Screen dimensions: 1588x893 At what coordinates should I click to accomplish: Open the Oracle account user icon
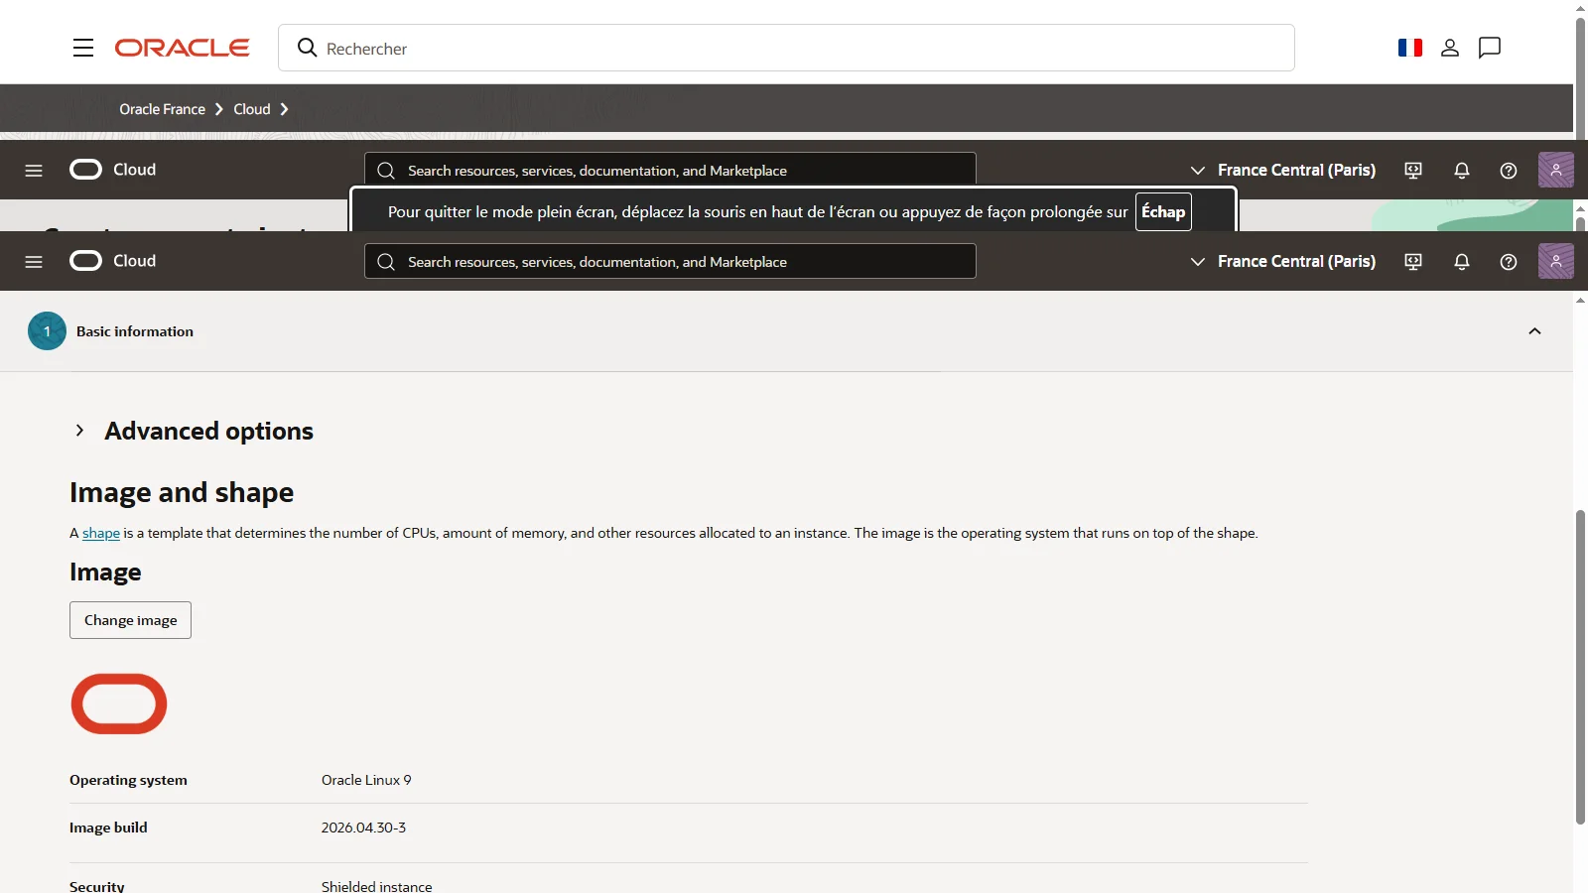pyautogui.click(x=1450, y=48)
